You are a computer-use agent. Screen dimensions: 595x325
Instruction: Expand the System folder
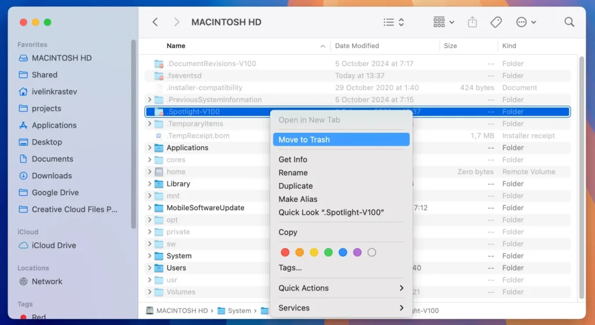[149, 256]
